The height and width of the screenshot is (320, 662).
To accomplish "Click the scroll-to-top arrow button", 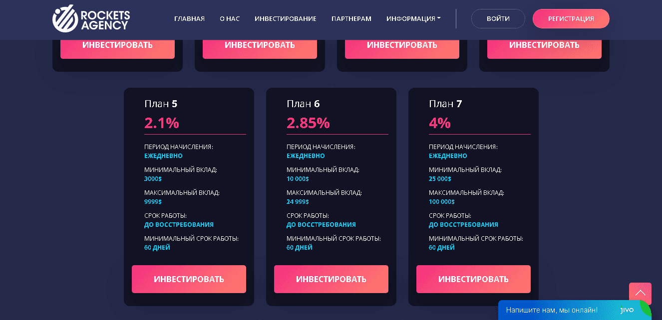I will tap(640, 294).
